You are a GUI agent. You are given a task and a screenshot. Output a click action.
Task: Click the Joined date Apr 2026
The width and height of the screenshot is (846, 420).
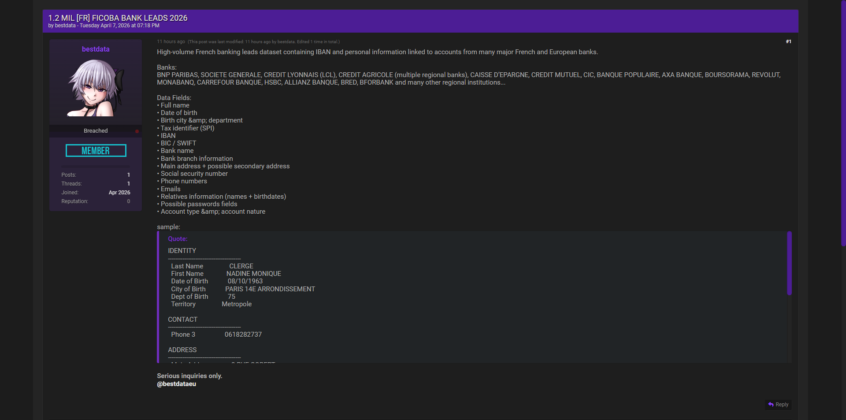119,193
